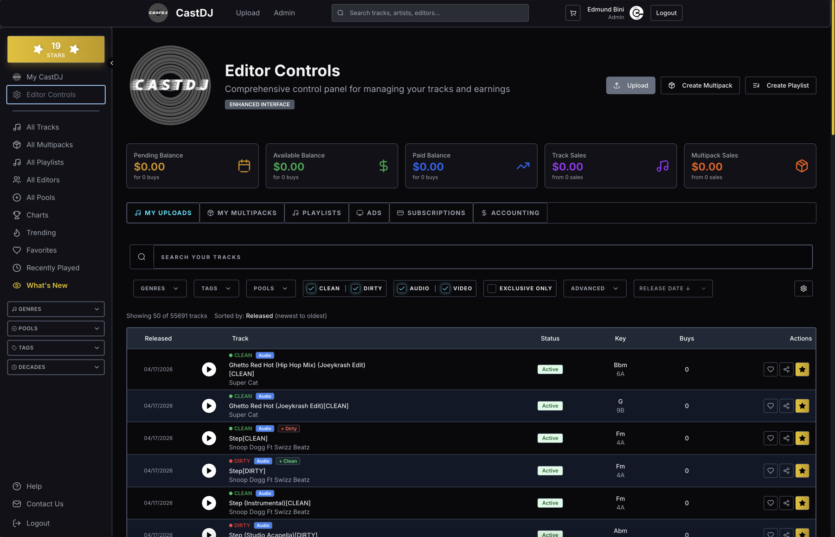
Task: Enable the Exclusive Only filter
Action: (491, 288)
